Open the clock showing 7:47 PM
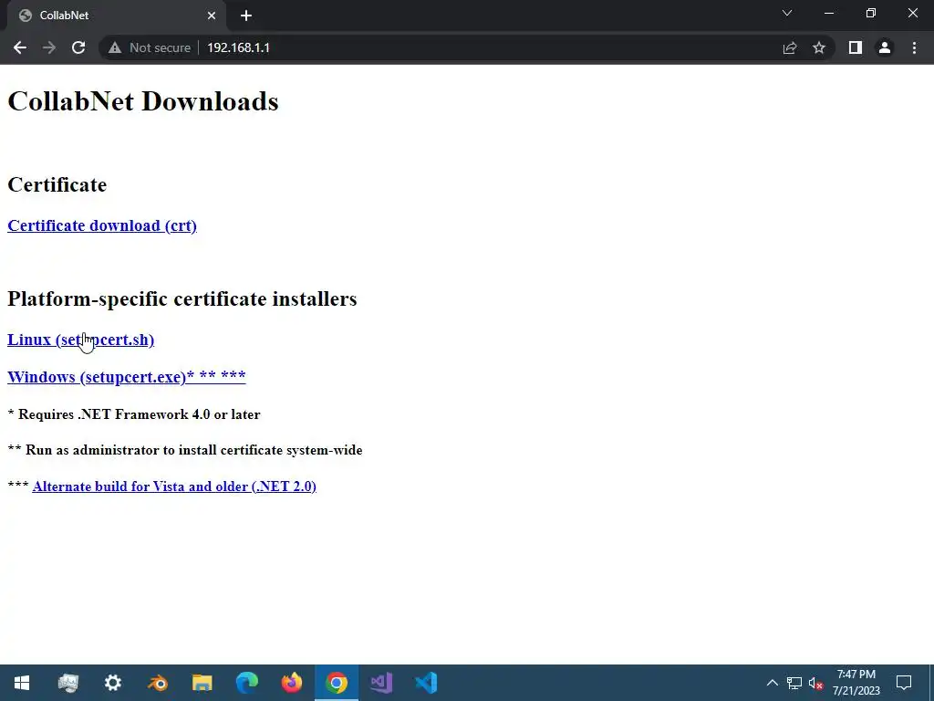Screen dimensions: 934x701 [856, 683]
